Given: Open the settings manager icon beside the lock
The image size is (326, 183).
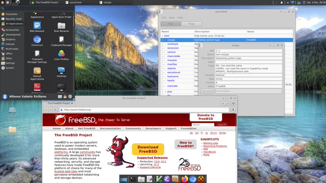Looking at the screenshot, I should [x=59, y=97].
